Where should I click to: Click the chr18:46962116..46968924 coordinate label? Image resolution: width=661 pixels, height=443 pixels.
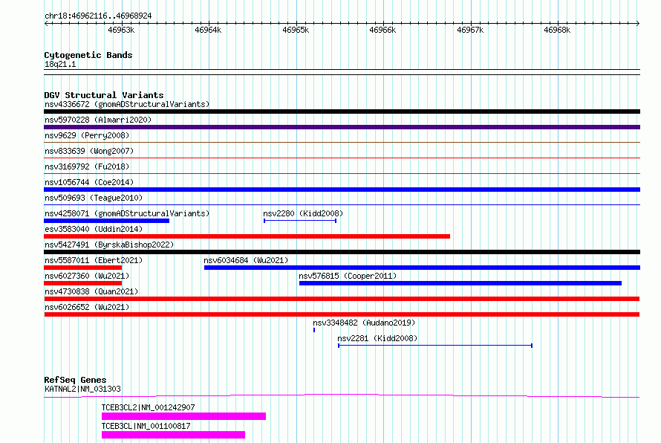[98, 16]
